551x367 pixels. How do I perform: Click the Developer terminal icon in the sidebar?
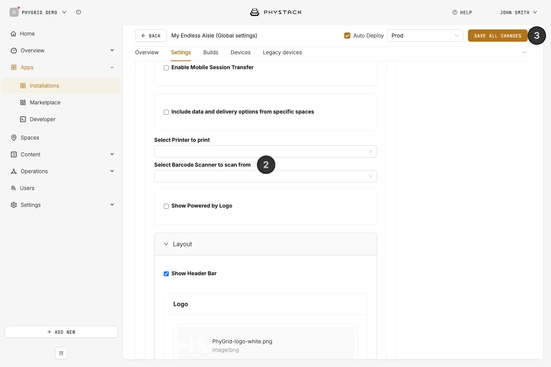(x=23, y=119)
